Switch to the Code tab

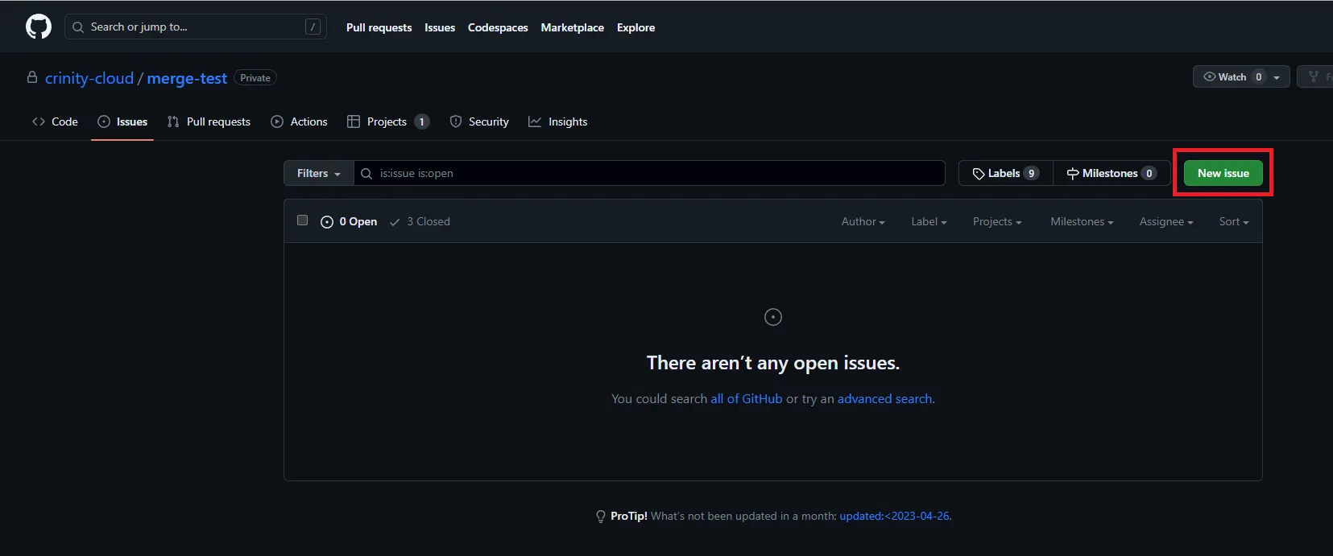pos(55,121)
